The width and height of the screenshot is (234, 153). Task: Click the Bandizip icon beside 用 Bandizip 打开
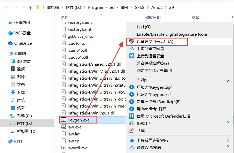(x=132, y=109)
